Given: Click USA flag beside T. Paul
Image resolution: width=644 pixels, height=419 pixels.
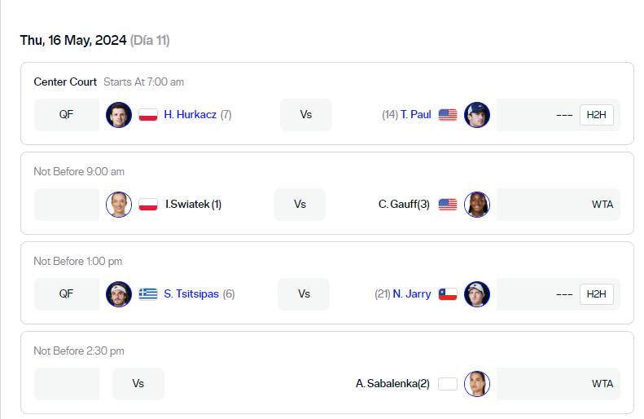Looking at the screenshot, I should [448, 115].
